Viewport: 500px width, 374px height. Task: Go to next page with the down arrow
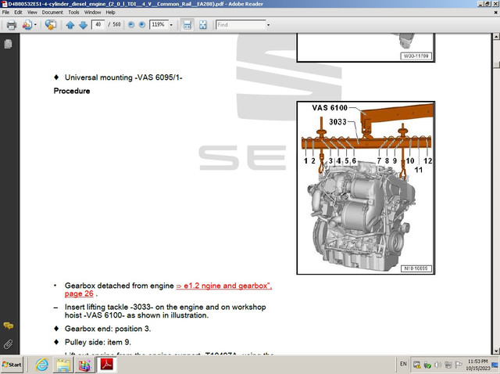click(83, 25)
